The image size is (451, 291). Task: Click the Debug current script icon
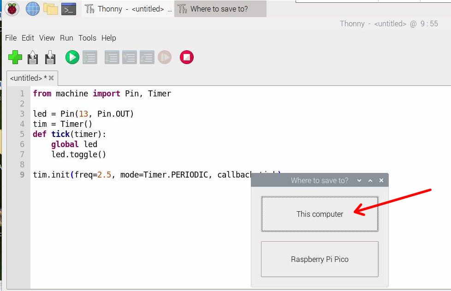(x=90, y=57)
